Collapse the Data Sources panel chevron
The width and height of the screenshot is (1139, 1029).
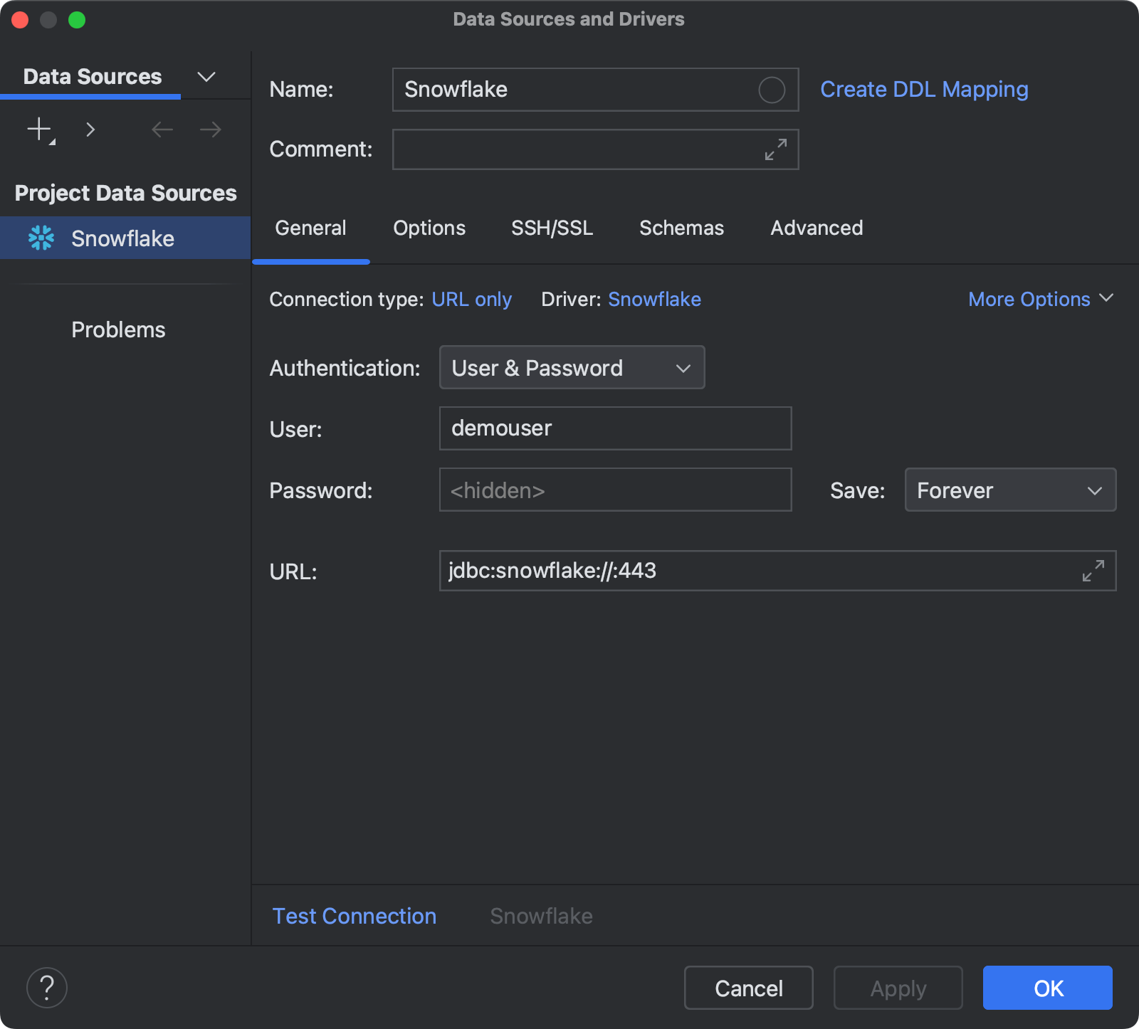(206, 76)
